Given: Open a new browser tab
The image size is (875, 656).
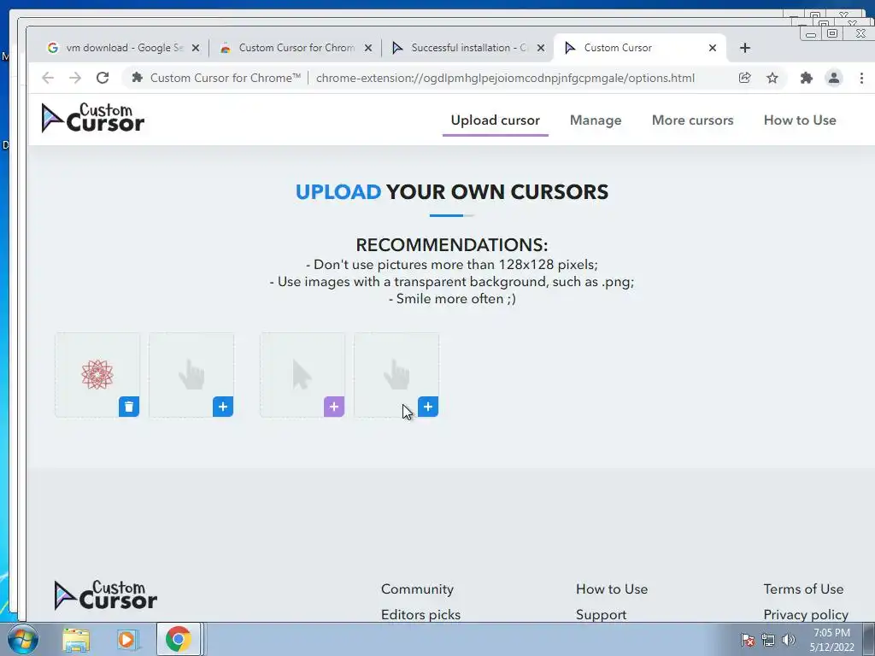Looking at the screenshot, I should (x=745, y=48).
